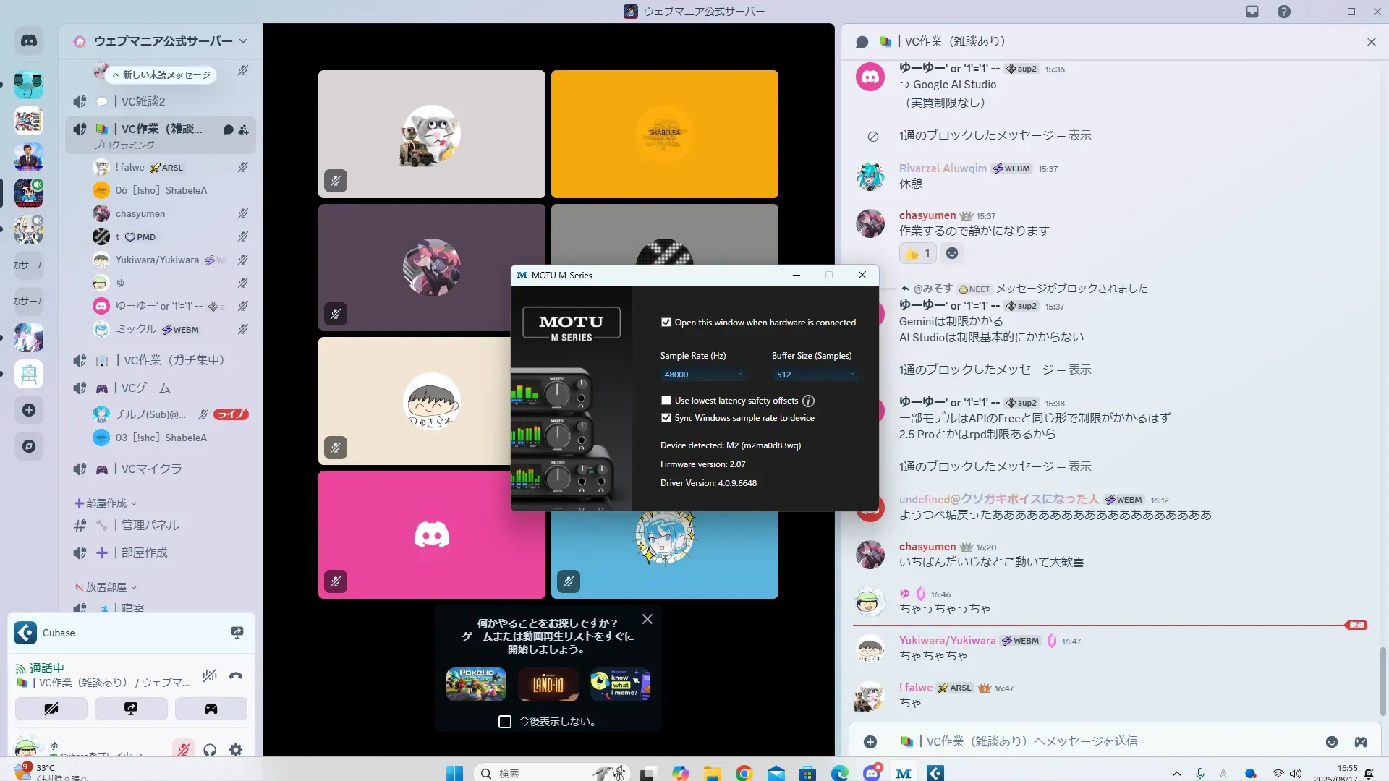Click the inbox icon in title bar
The image size is (1389, 781).
[1252, 12]
